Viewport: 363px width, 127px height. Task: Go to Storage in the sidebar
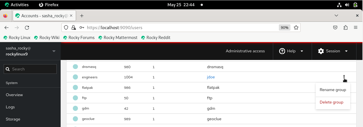[13, 119]
